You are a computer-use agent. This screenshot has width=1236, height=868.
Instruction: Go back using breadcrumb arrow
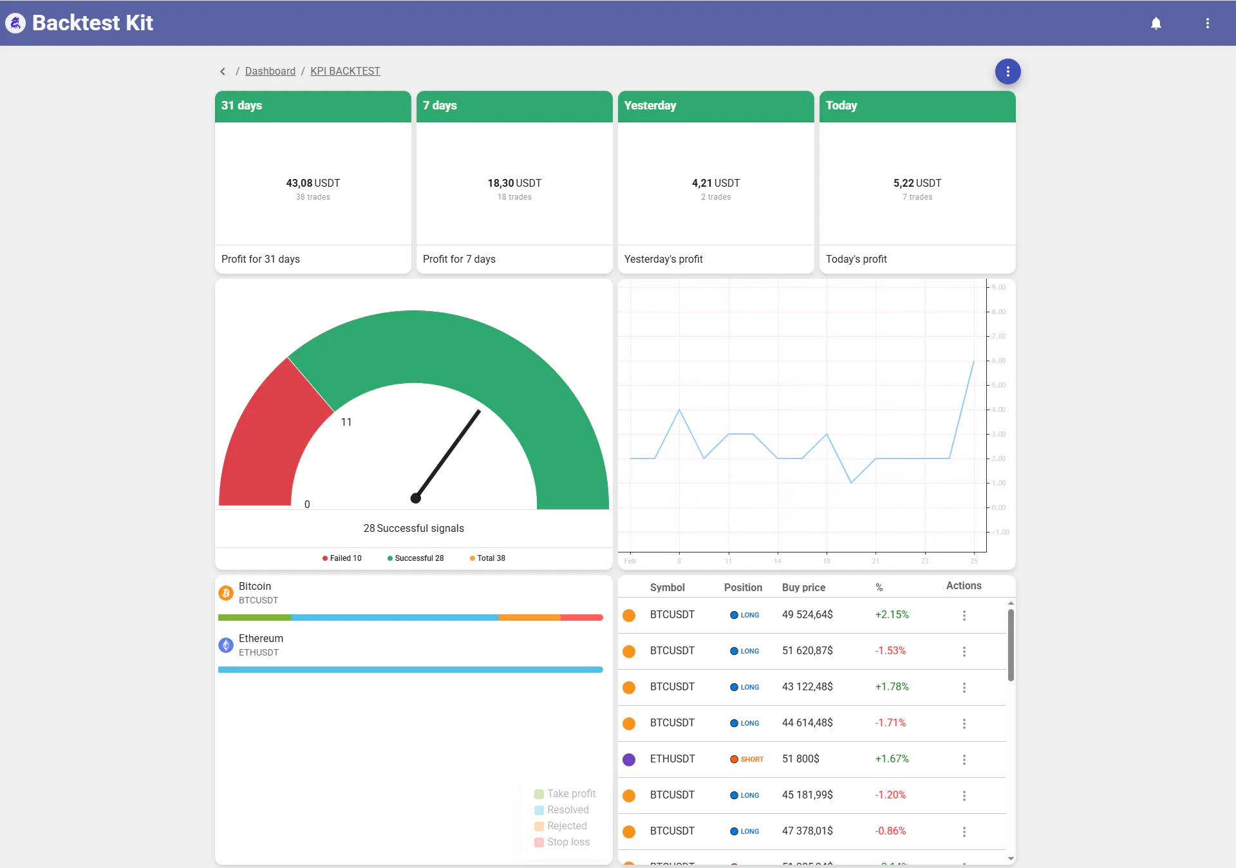223,71
